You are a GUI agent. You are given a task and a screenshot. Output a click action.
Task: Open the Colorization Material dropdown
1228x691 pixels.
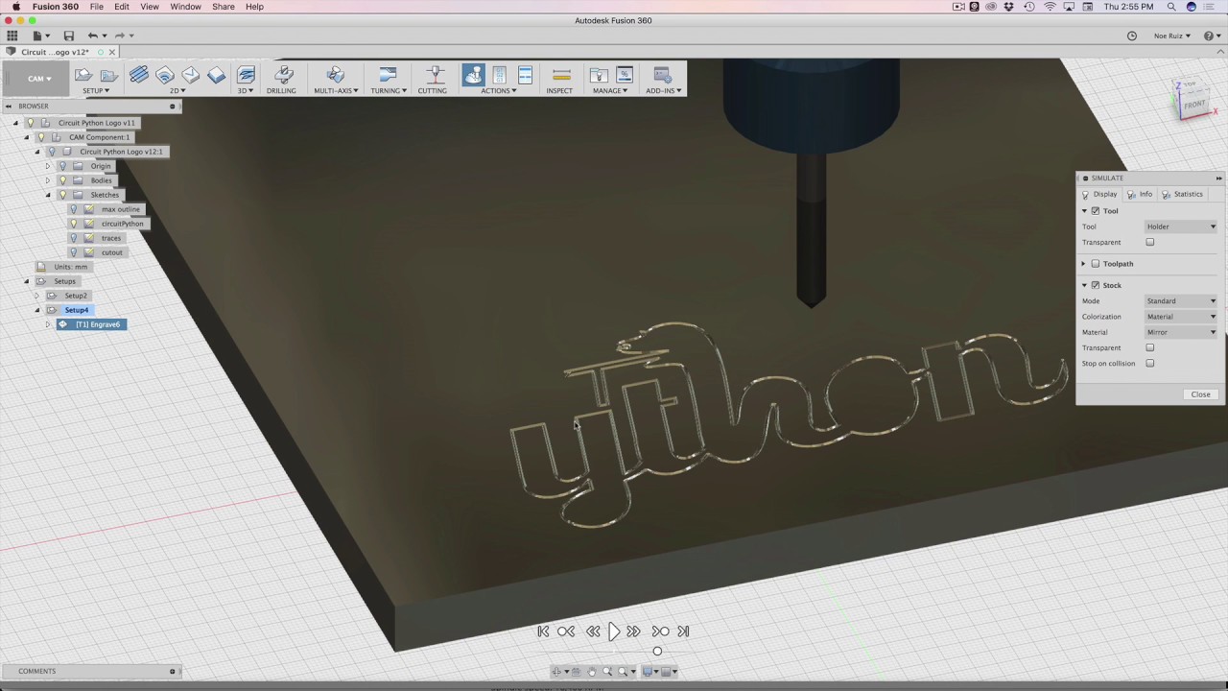point(1181,317)
